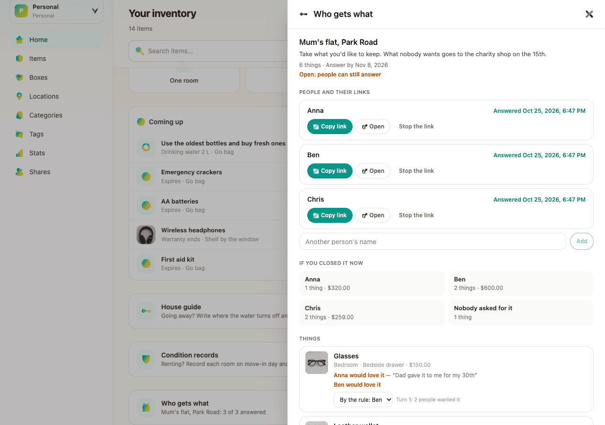Click the Search items field
Image resolution: width=605 pixels, height=425 pixels.
point(208,51)
